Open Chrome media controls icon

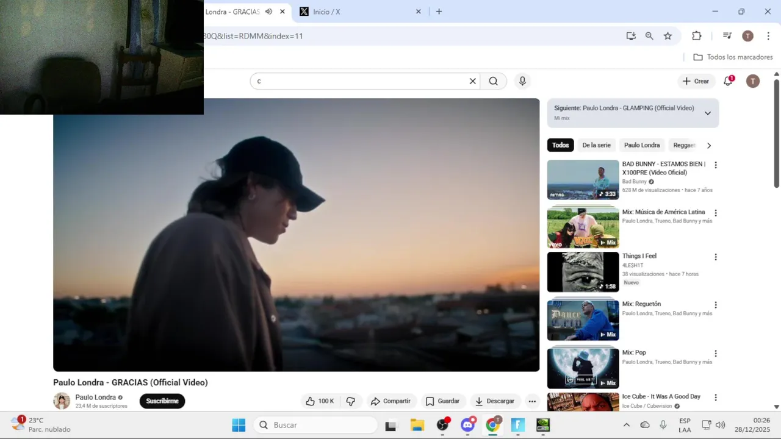point(727,36)
